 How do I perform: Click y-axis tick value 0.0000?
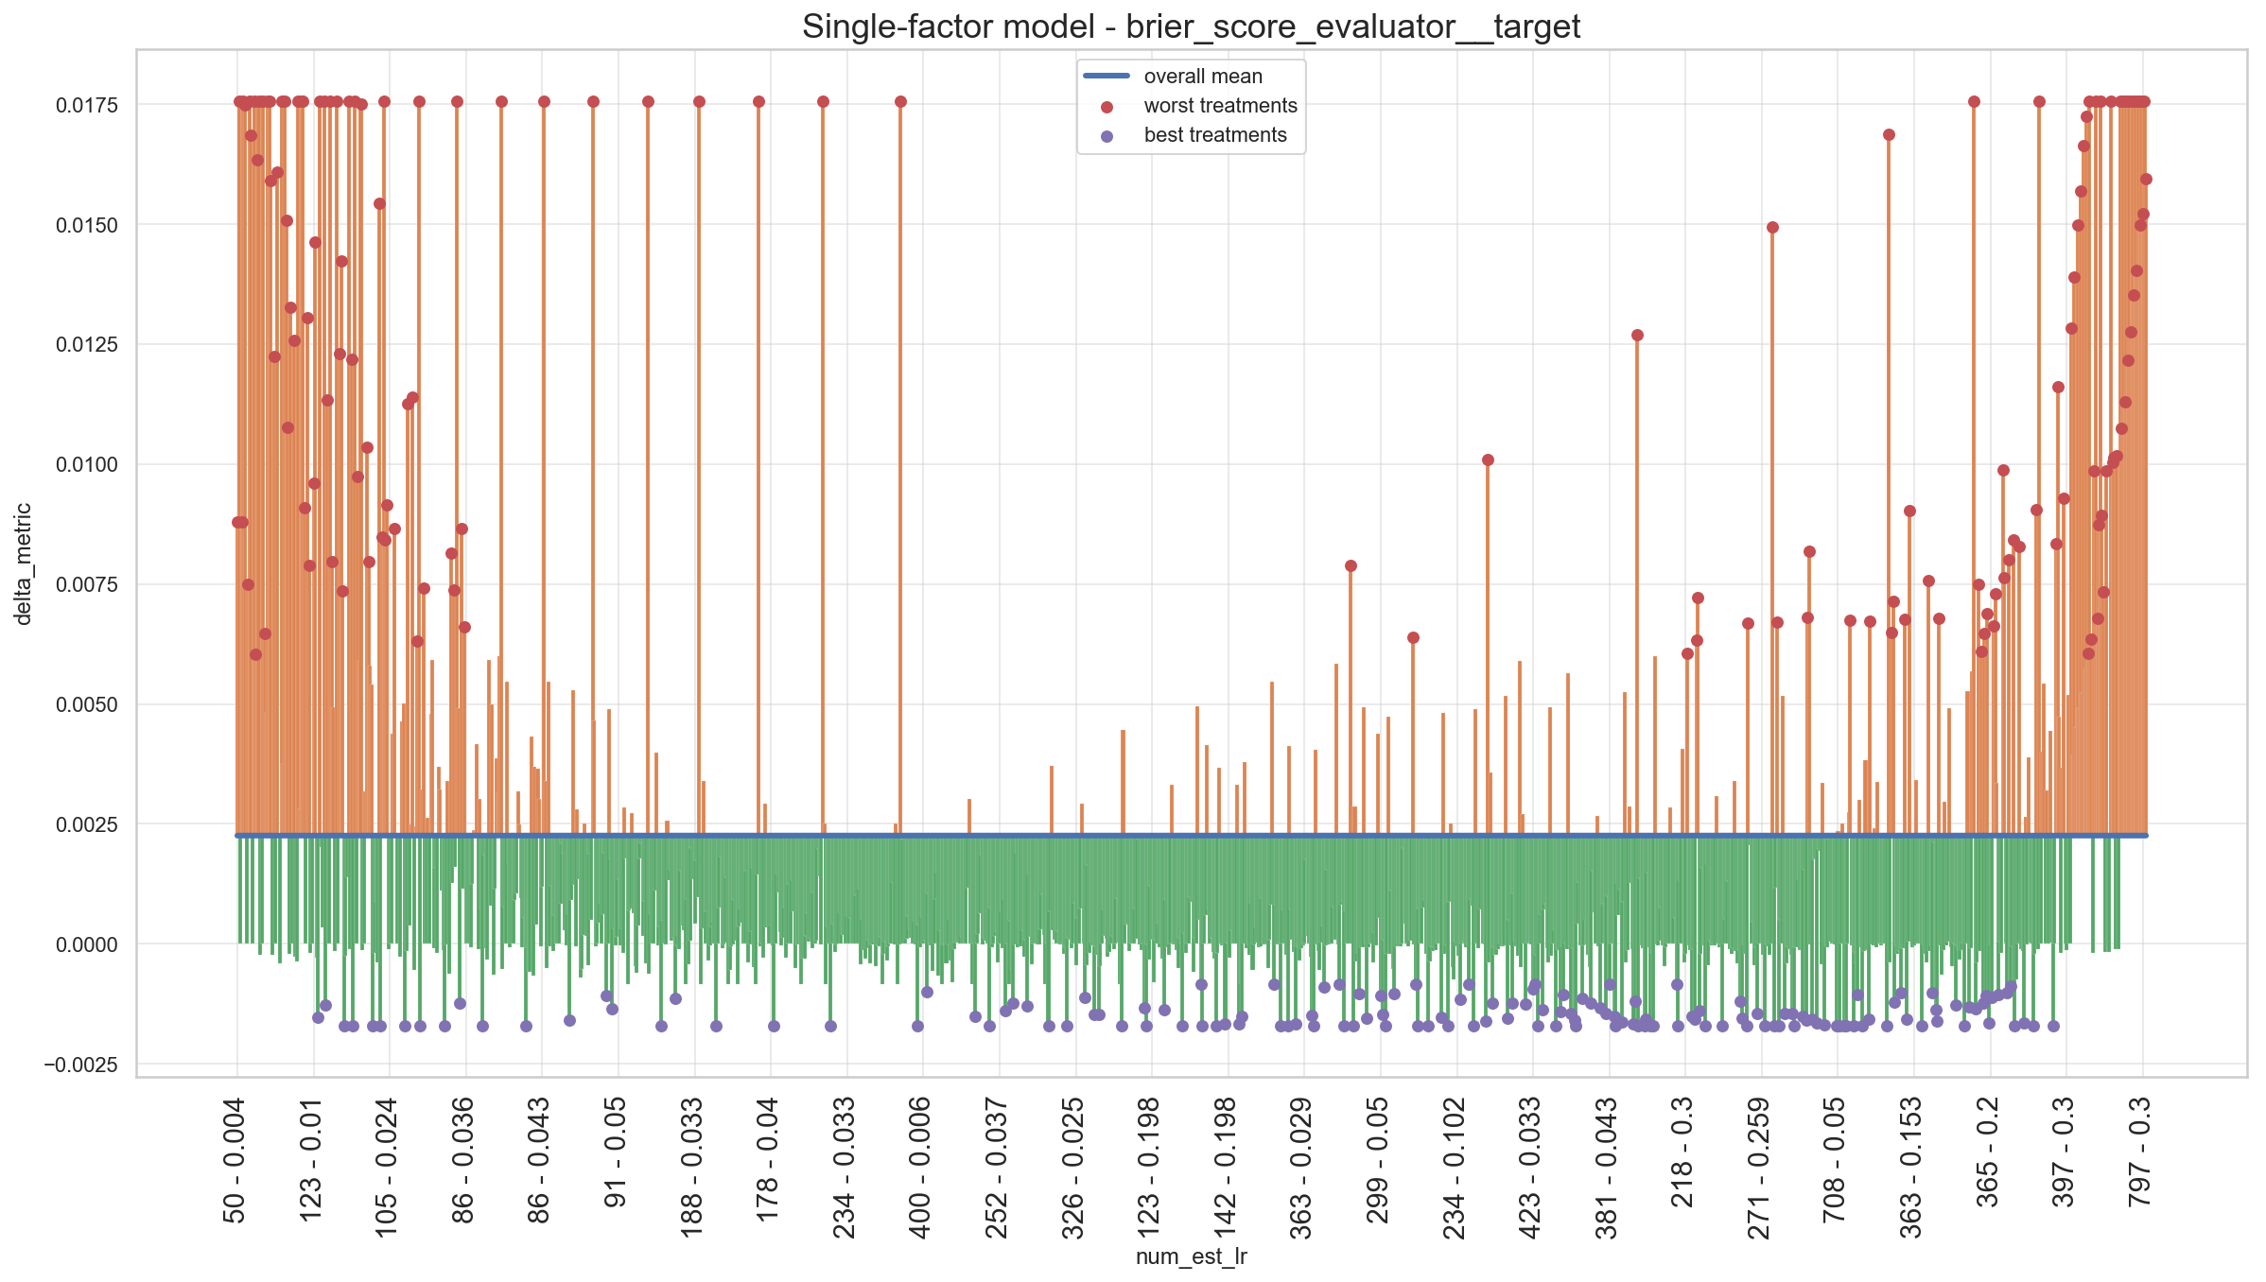pyautogui.click(x=87, y=944)
